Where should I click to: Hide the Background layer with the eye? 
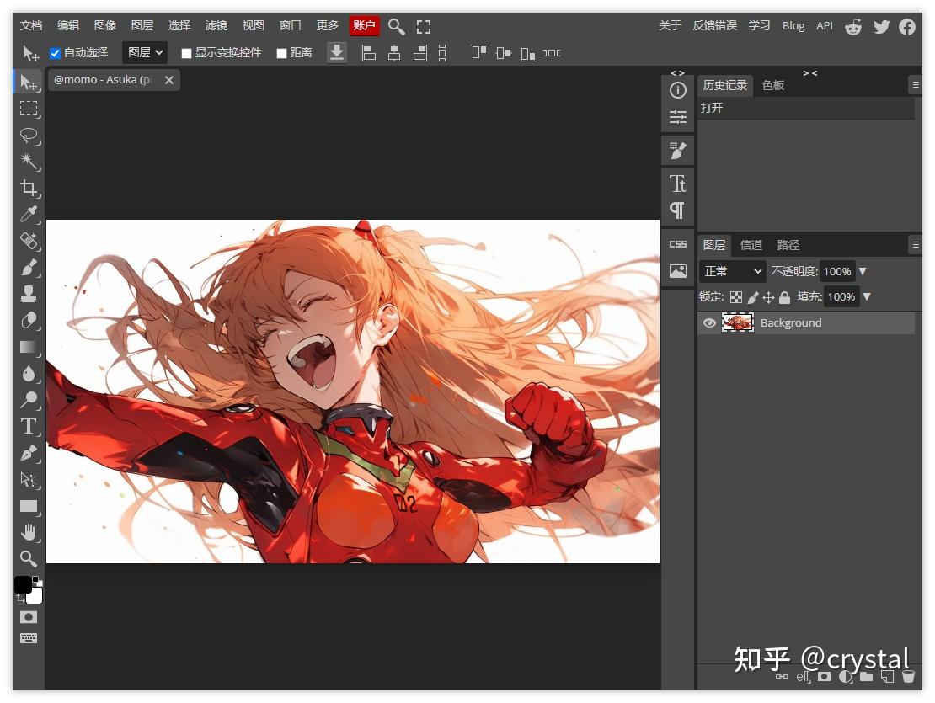pyautogui.click(x=709, y=323)
